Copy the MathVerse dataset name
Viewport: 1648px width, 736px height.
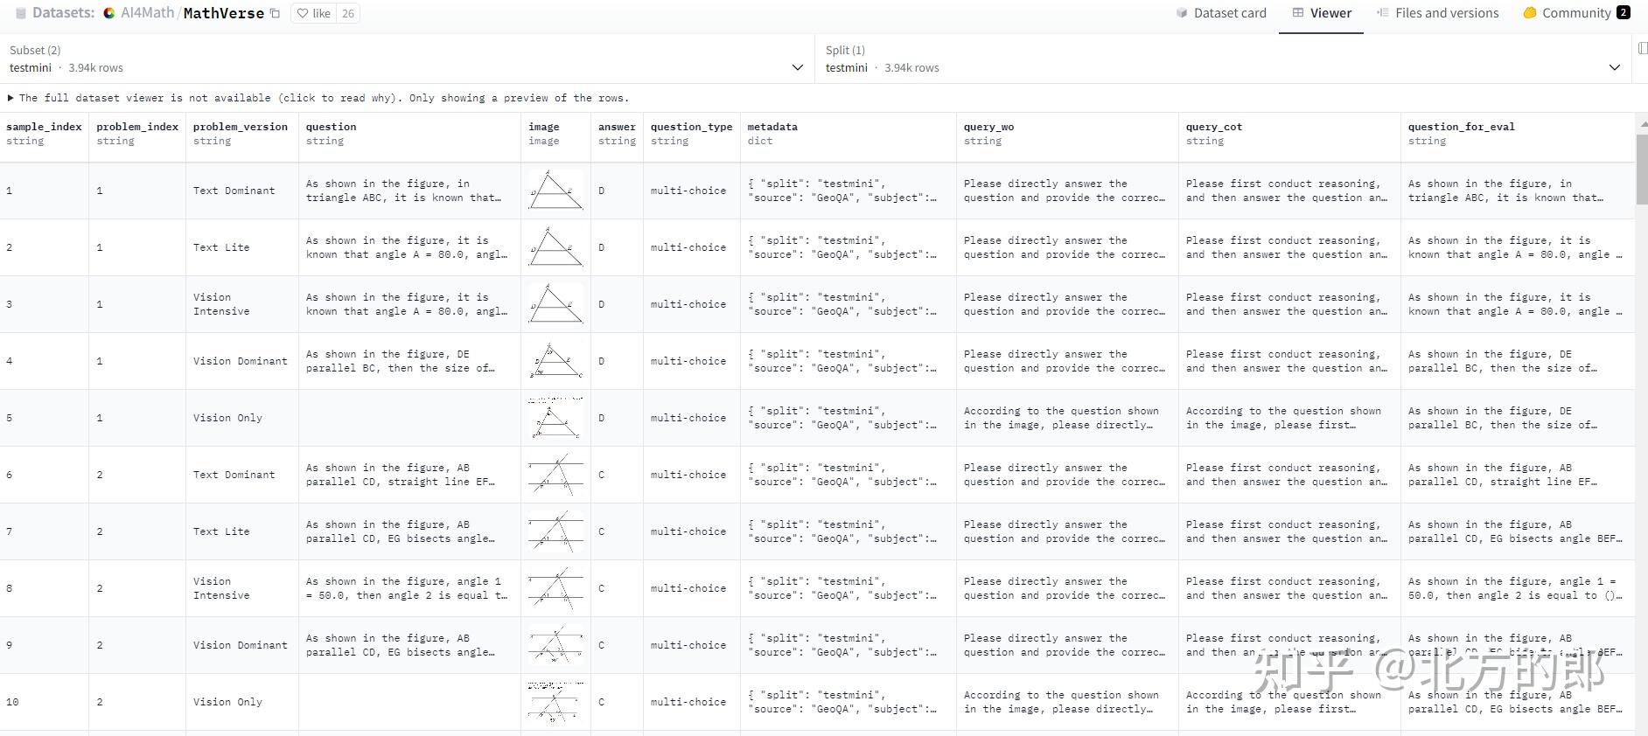[275, 14]
